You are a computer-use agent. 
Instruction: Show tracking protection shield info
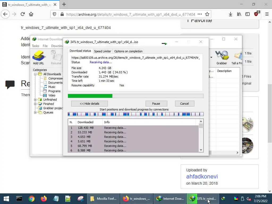pos(54,14)
